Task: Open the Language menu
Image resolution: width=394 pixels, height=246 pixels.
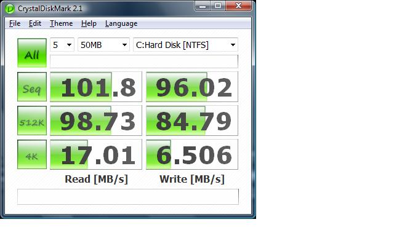Action: pos(121,23)
